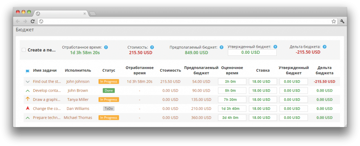
Task: Edit rate field in John Johnson row
Action: pos(263,82)
